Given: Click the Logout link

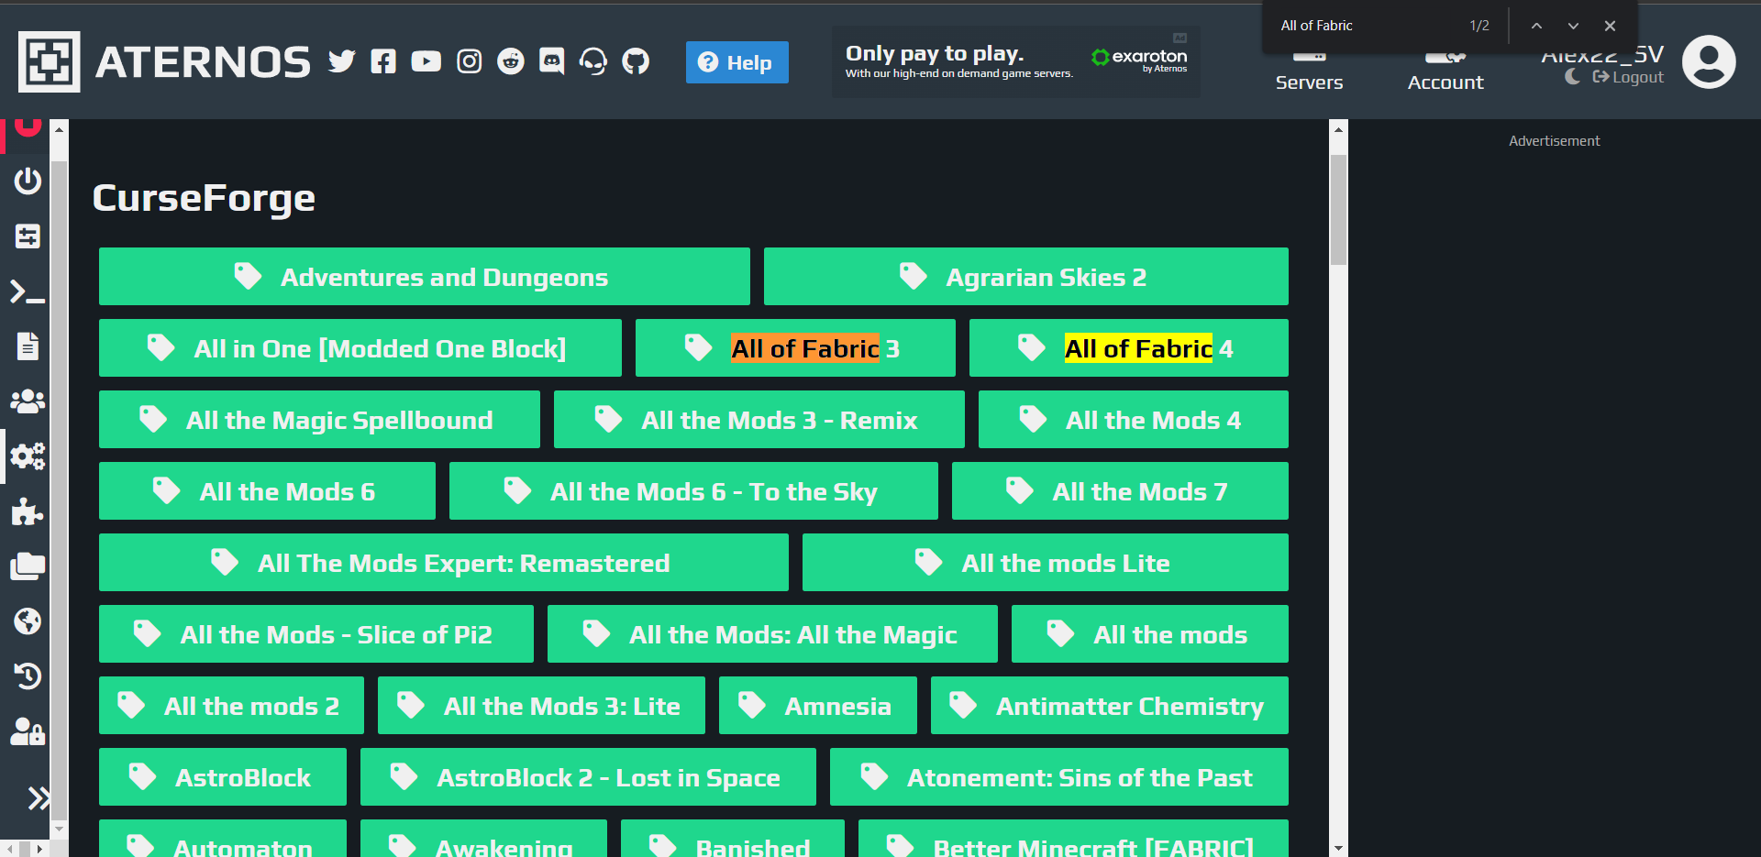Looking at the screenshot, I should tap(1628, 77).
